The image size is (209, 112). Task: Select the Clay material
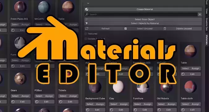114,104
